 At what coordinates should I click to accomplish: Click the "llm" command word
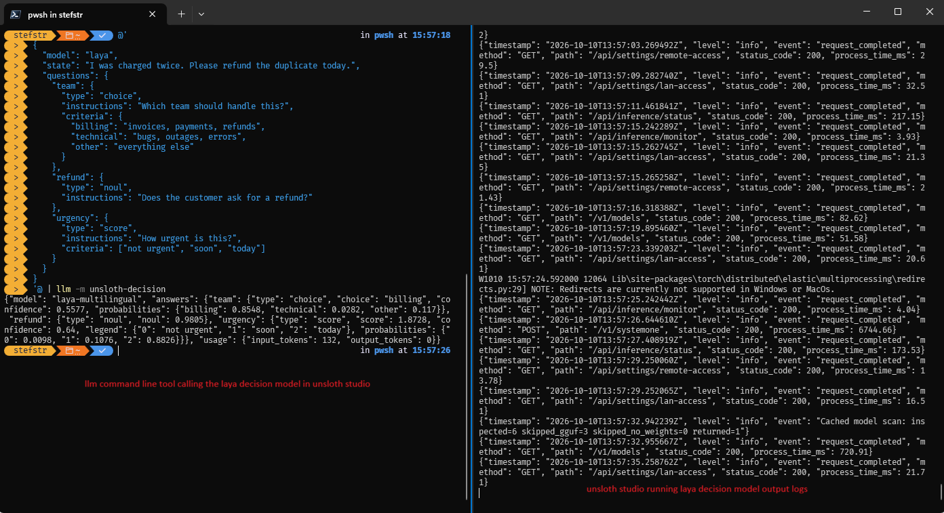click(64, 289)
